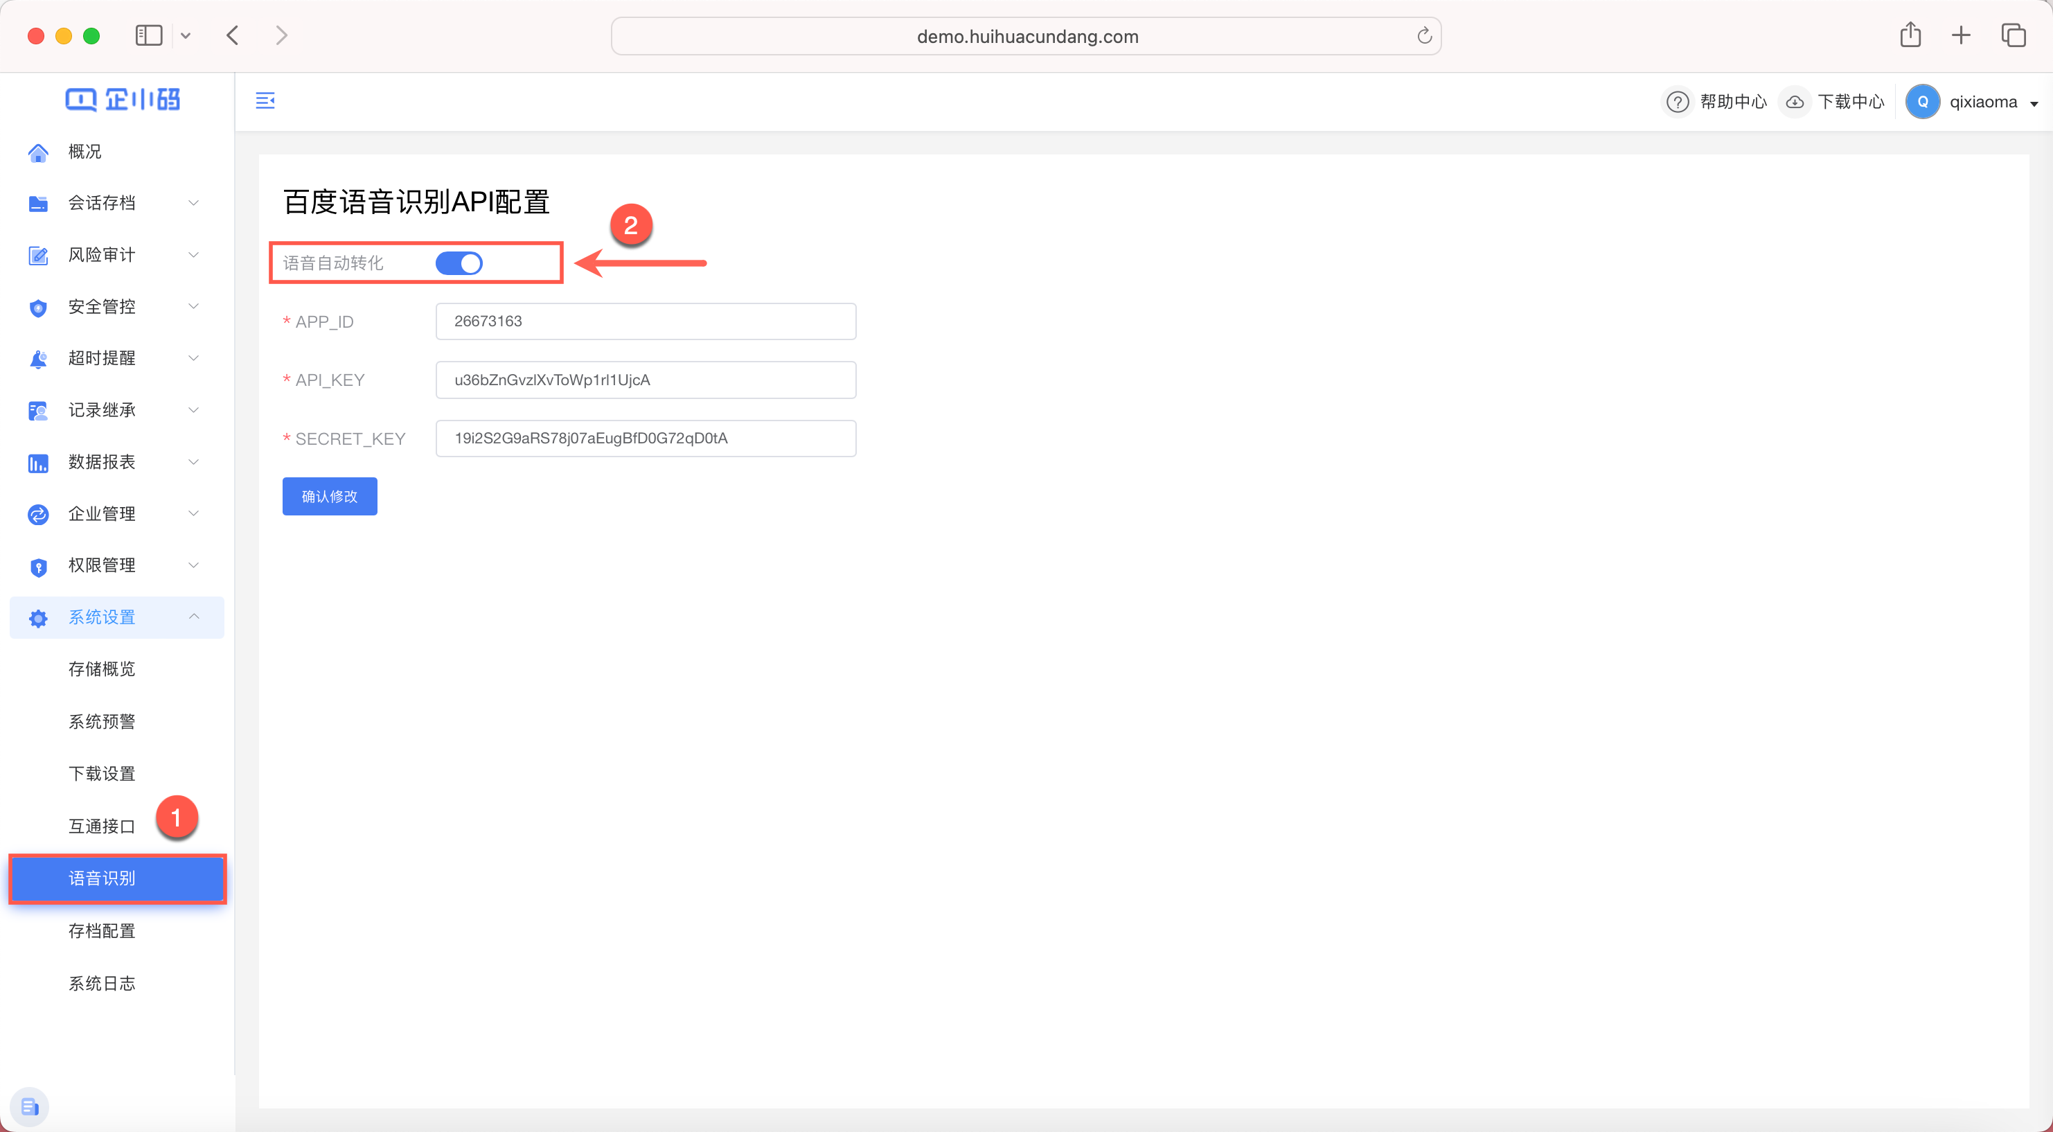Viewport: 2053px width, 1132px height.
Task: Click the 企业管理 sync icon
Action: 37,515
